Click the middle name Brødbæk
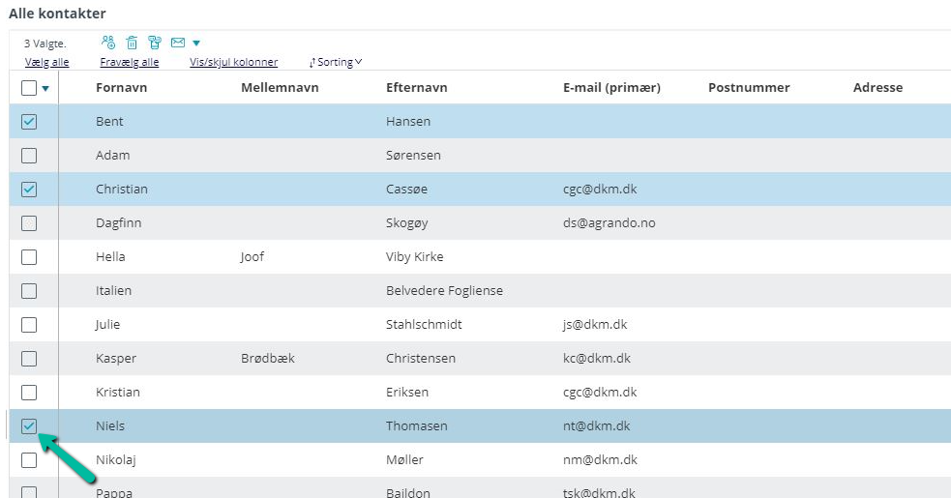This screenshot has height=498, width=951. click(267, 359)
